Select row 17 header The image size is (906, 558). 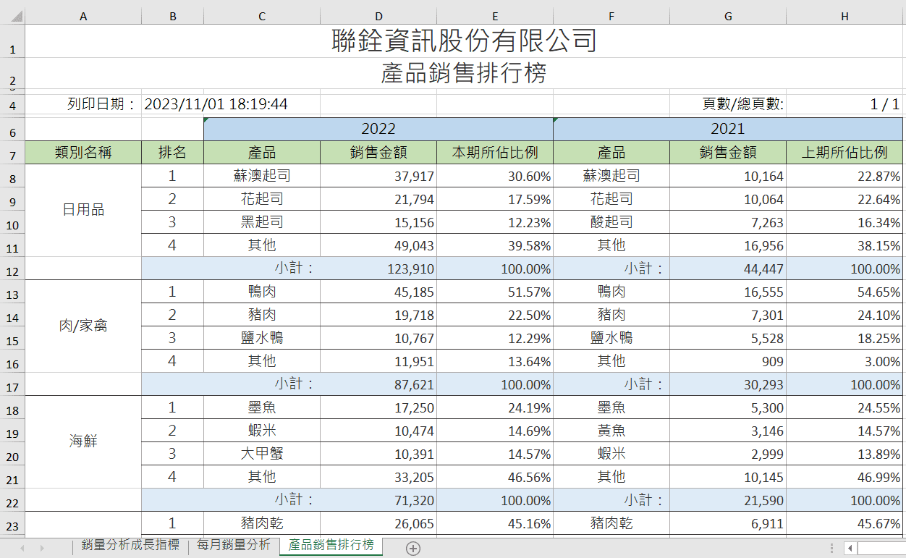(x=12, y=384)
